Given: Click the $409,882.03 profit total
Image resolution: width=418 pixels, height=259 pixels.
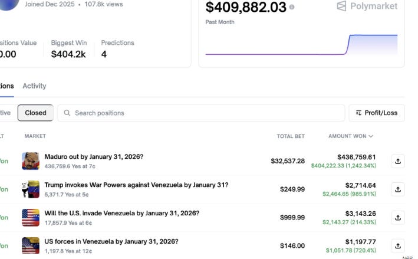Looking at the screenshot, I should [x=246, y=7].
